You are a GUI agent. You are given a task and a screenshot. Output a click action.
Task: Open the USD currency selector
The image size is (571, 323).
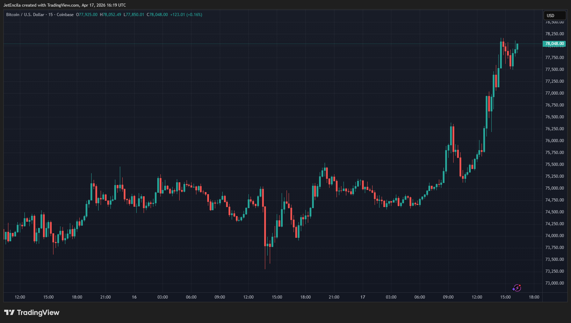(x=554, y=15)
